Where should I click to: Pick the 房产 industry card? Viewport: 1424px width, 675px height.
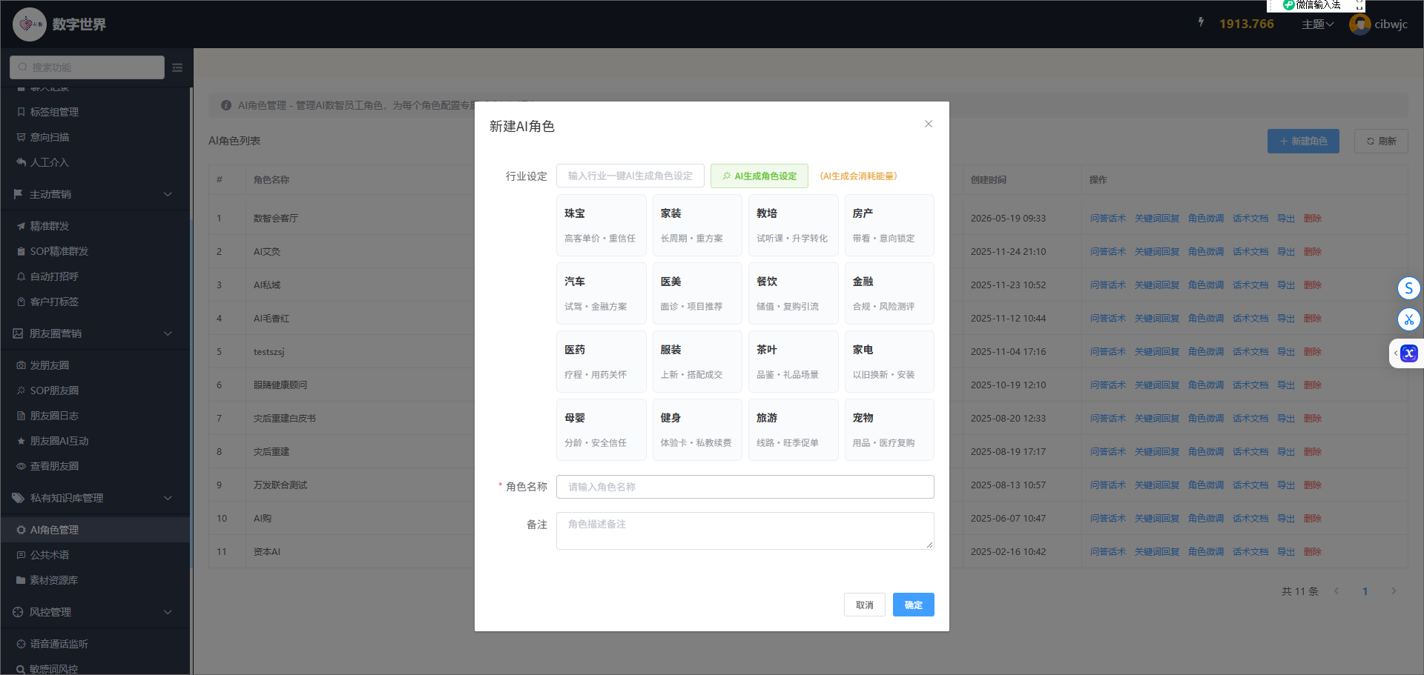click(x=889, y=225)
